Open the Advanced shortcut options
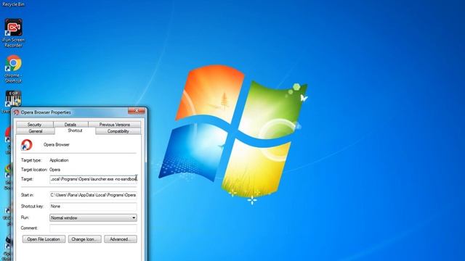The height and width of the screenshot is (261, 465). click(121, 239)
